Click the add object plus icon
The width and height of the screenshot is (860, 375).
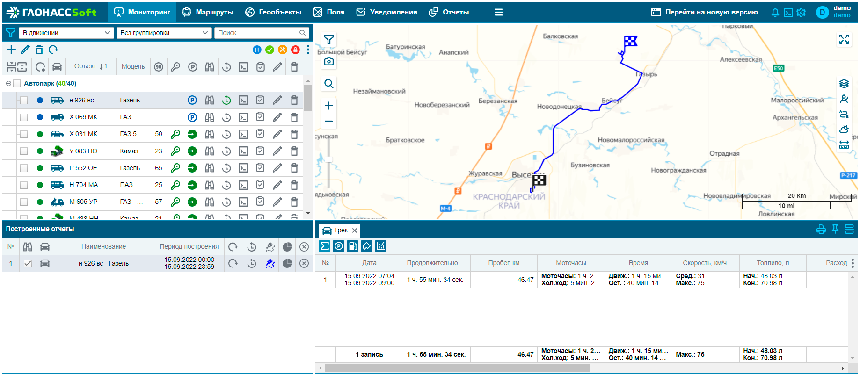pyautogui.click(x=11, y=50)
